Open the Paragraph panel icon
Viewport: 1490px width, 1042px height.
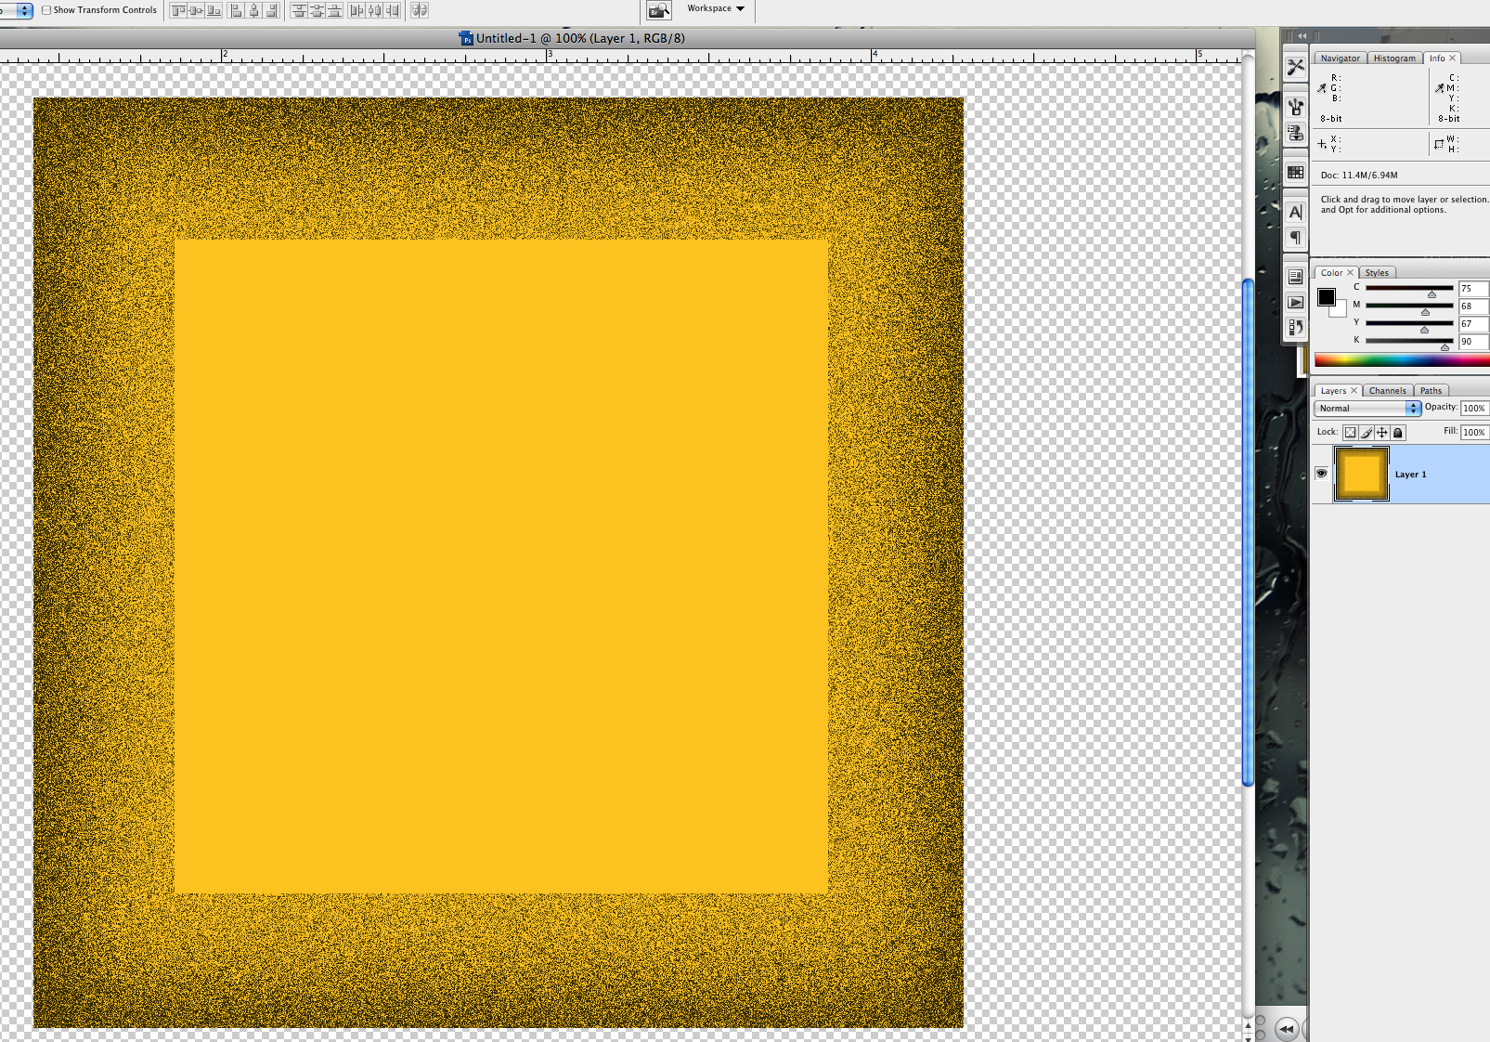[1296, 238]
